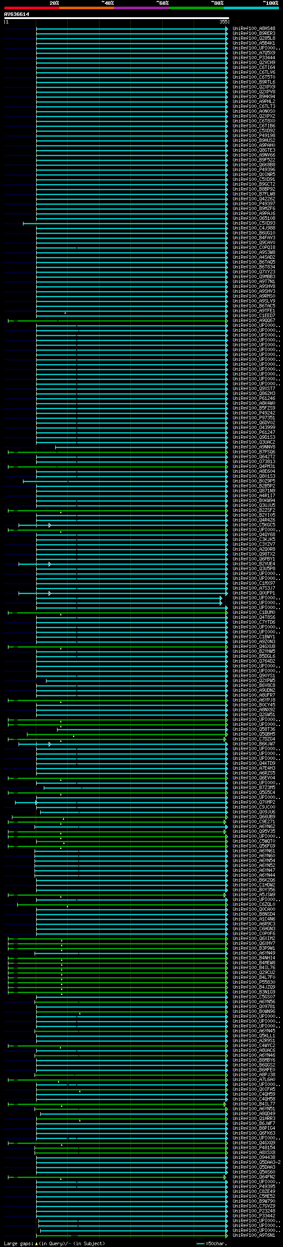Select hit label UniRef100_Q285L8

coord(253,38)
